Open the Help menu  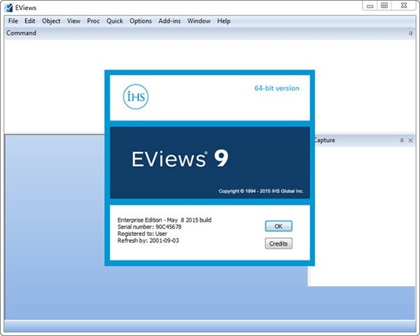click(224, 21)
